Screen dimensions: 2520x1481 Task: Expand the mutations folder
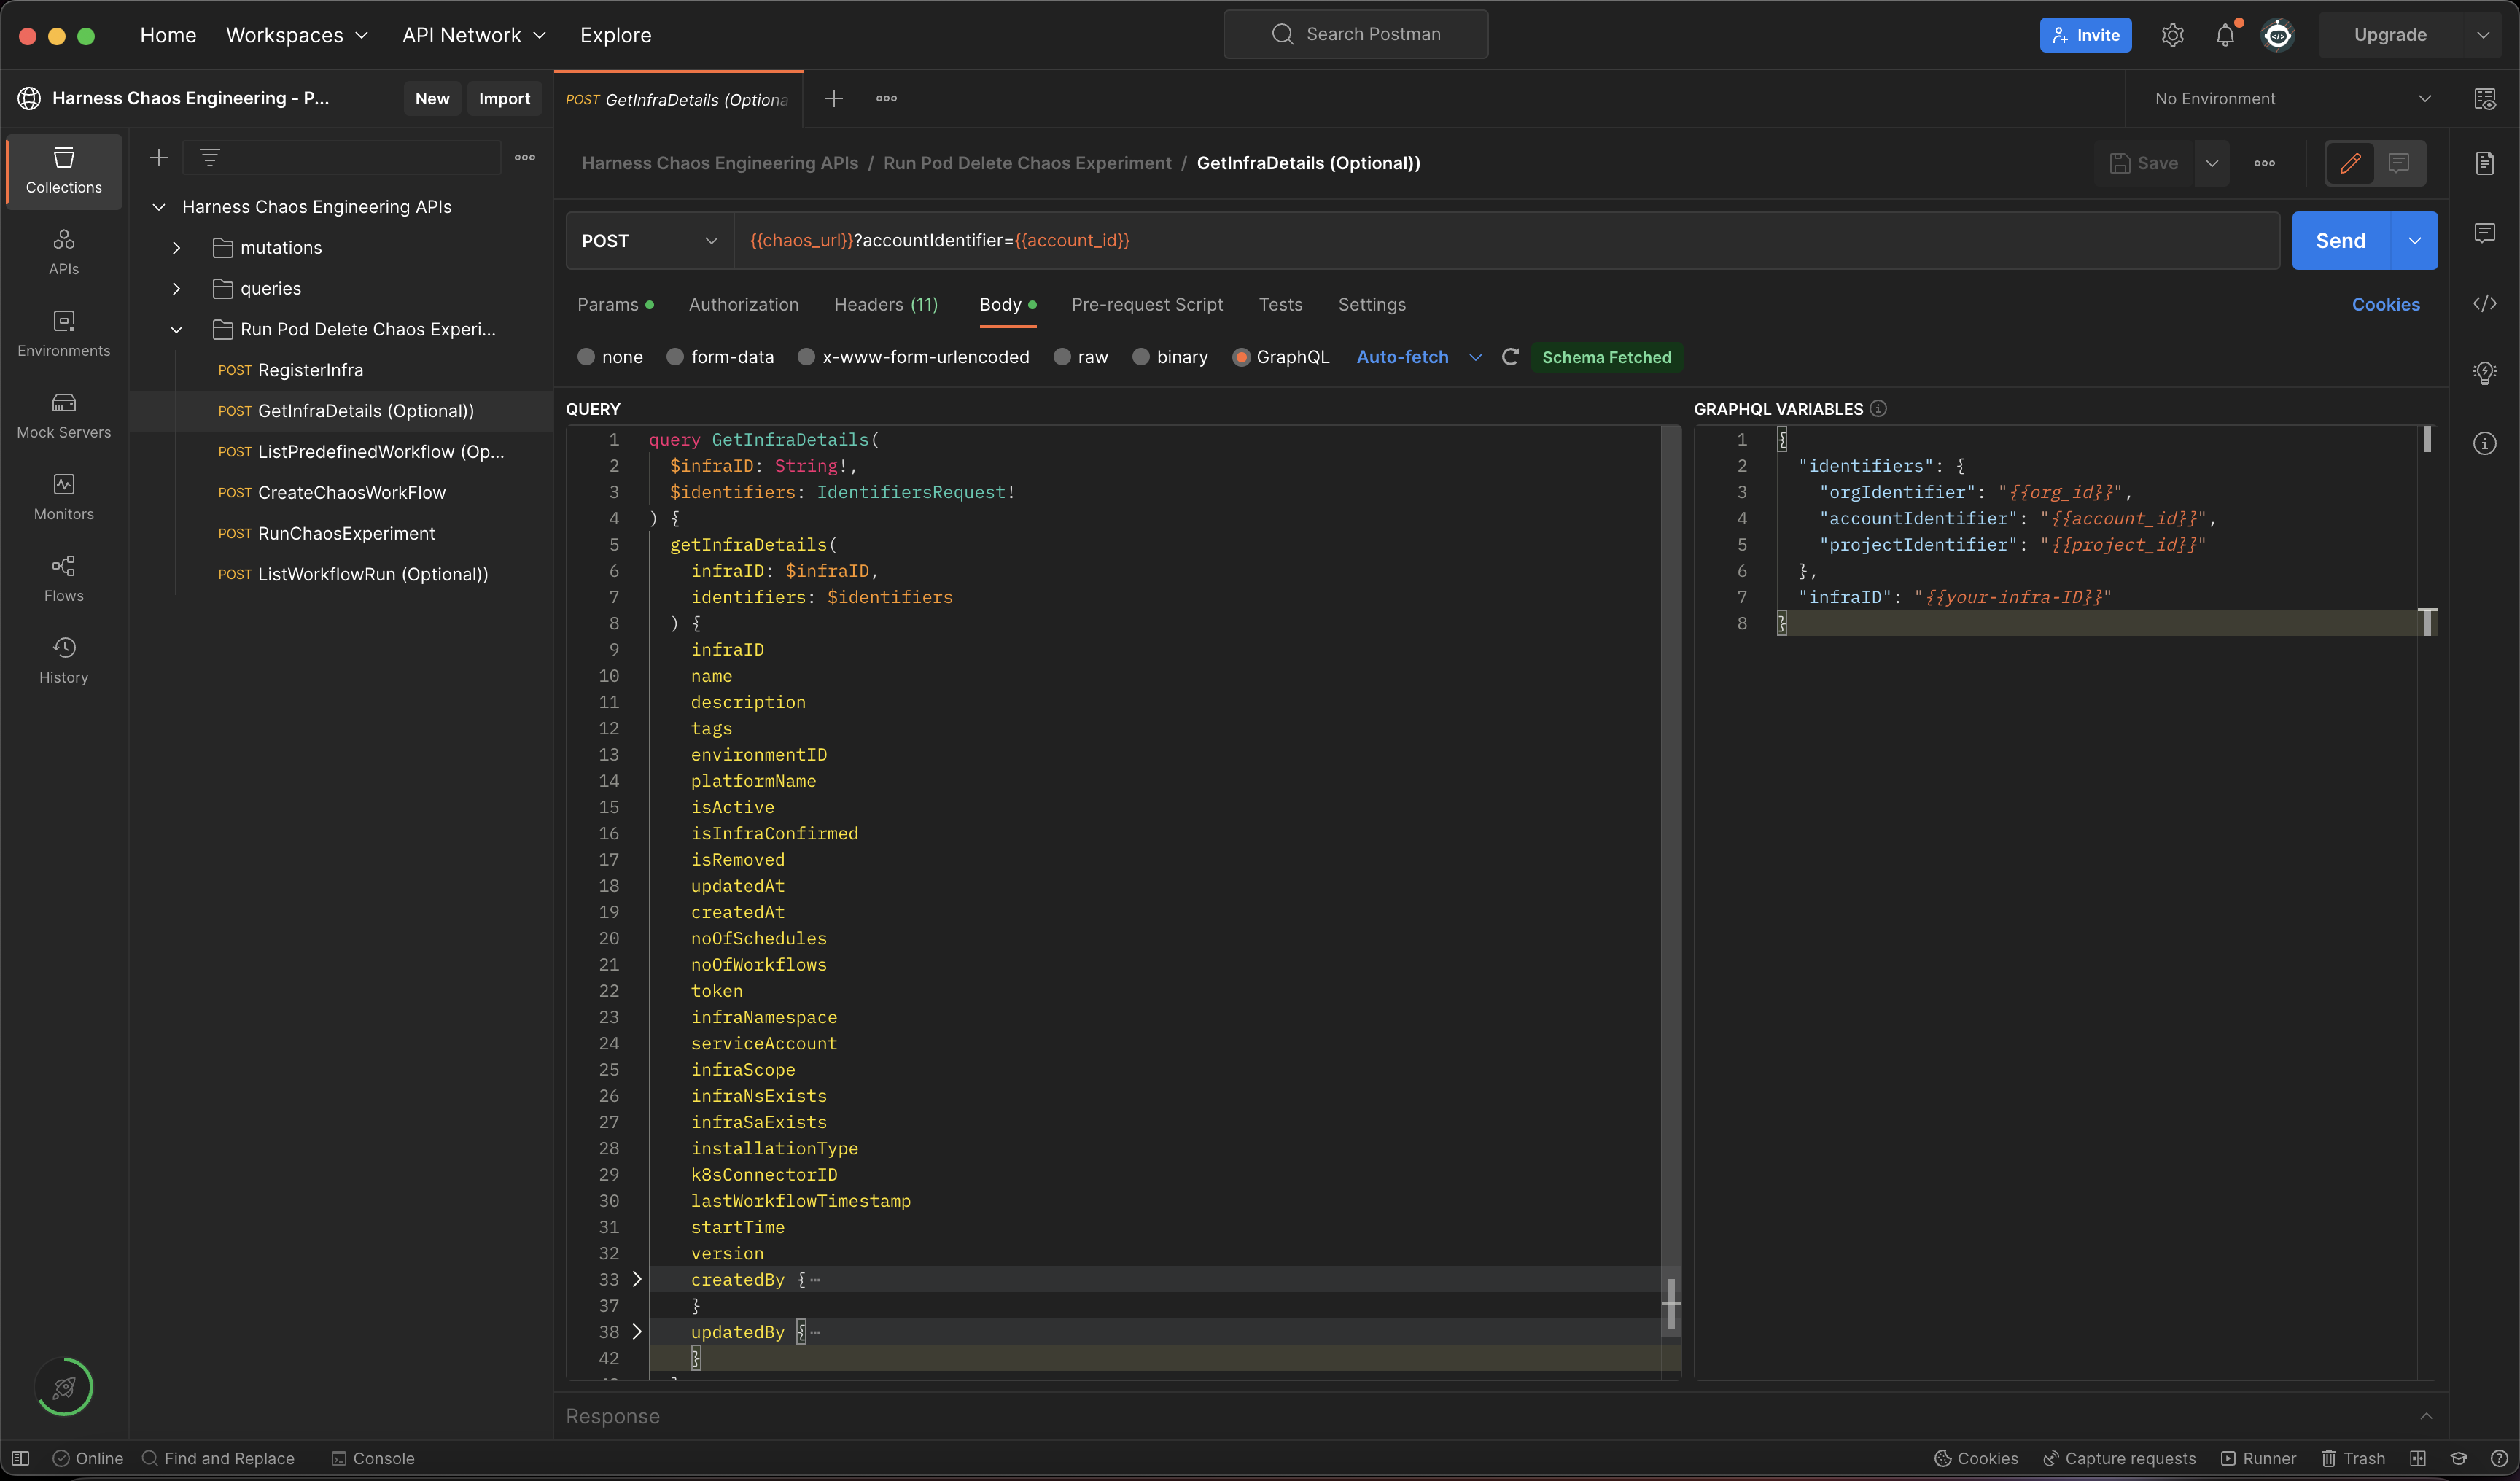coord(176,247)
